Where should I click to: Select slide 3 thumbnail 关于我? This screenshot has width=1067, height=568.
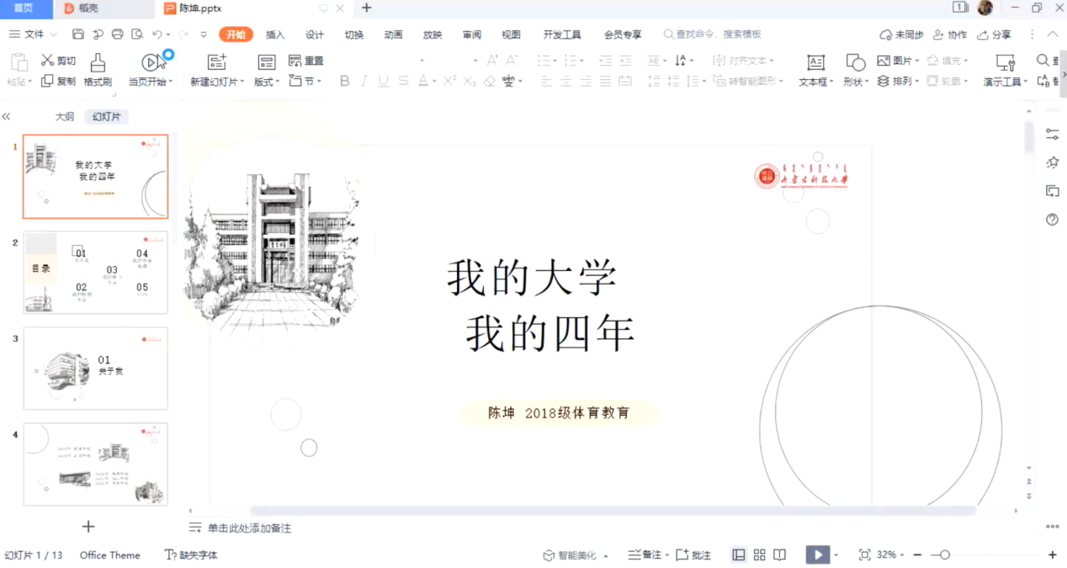[95, 369]
